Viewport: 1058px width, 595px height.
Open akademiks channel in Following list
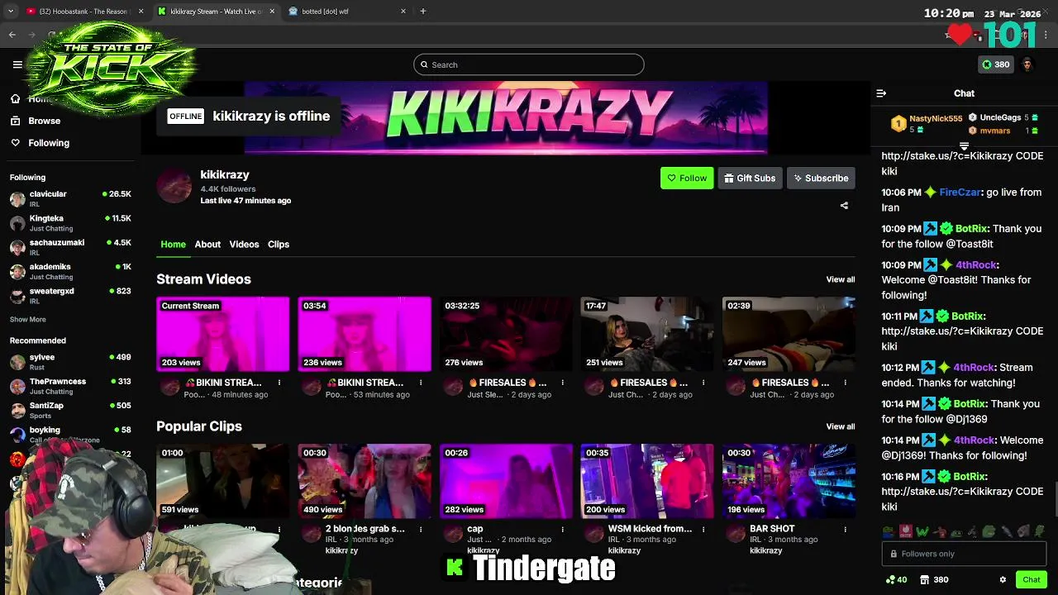click(70, 271)
